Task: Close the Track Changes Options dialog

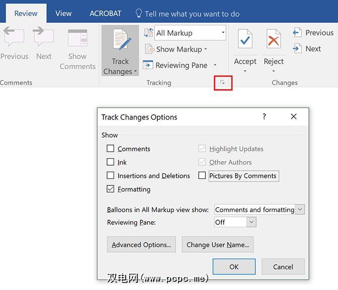Action: coord(294,117)
